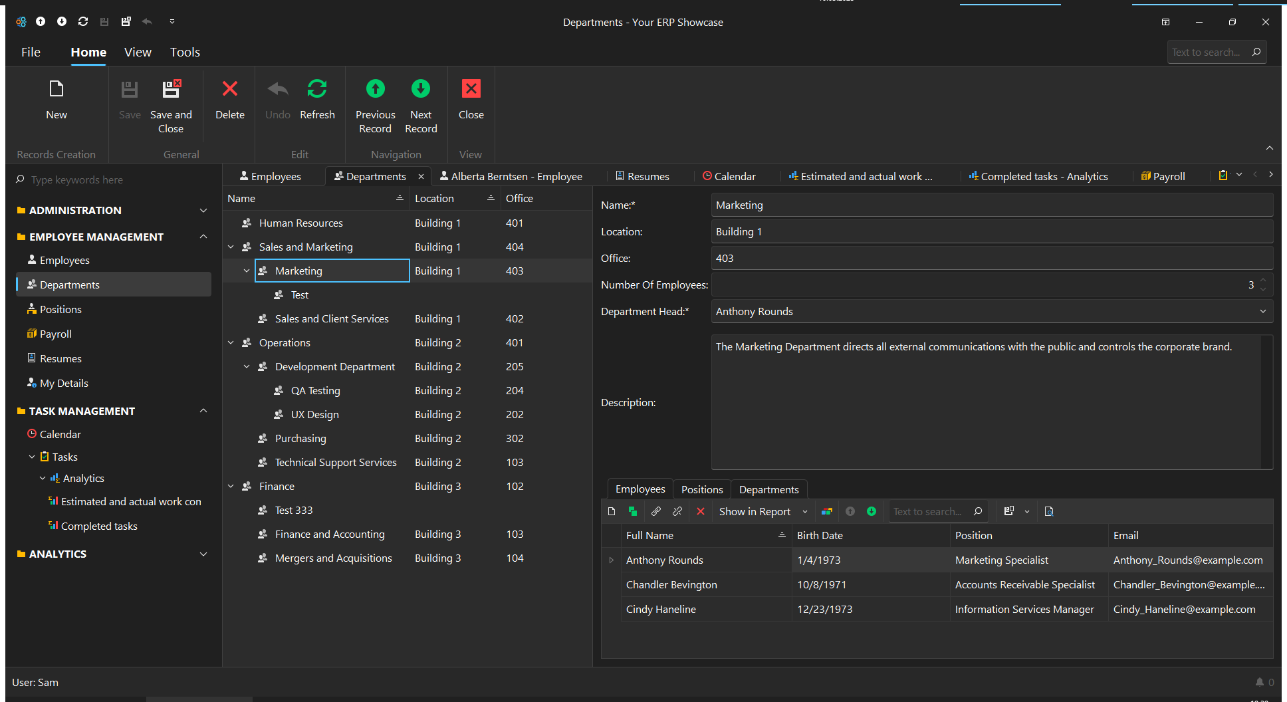Click the print preview icon in grid toolbar
This screenshot has height=702, width=1287.
[1049, 511]
